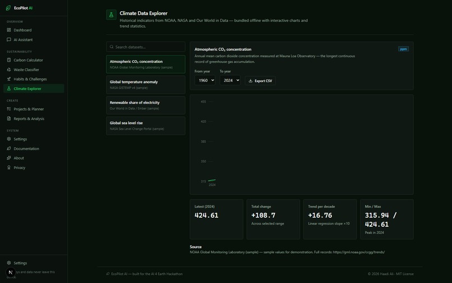Image resolution: width=452 pixels, height=283 pixels.
Task: Click the AI Assistant chat bubble icon
Action: [9, 39]
